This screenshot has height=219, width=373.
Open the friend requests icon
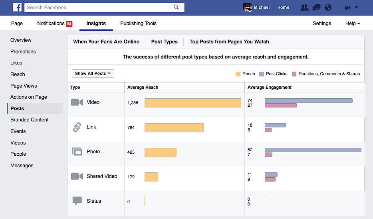[x=304, y=8]
